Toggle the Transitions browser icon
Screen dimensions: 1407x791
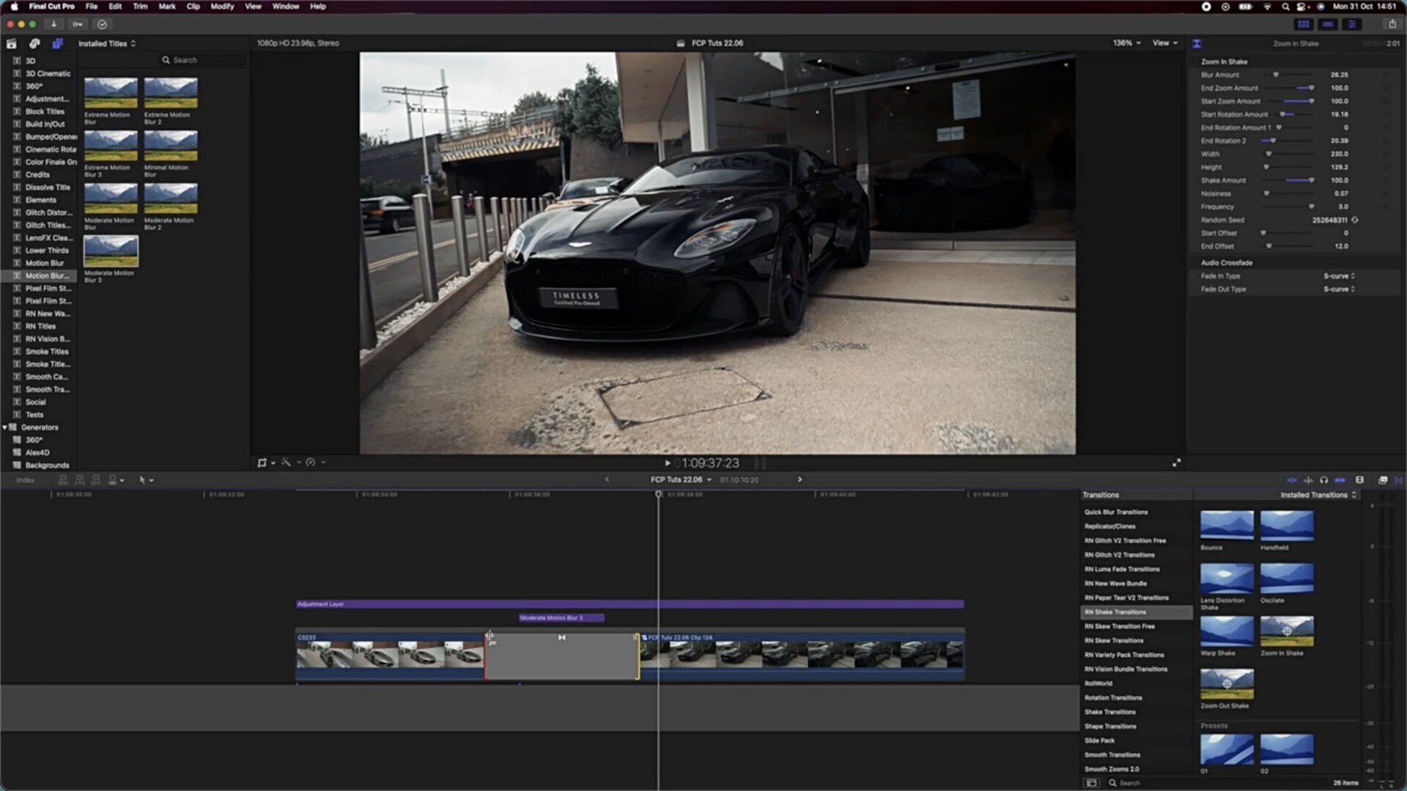(x=1398, y=480)
